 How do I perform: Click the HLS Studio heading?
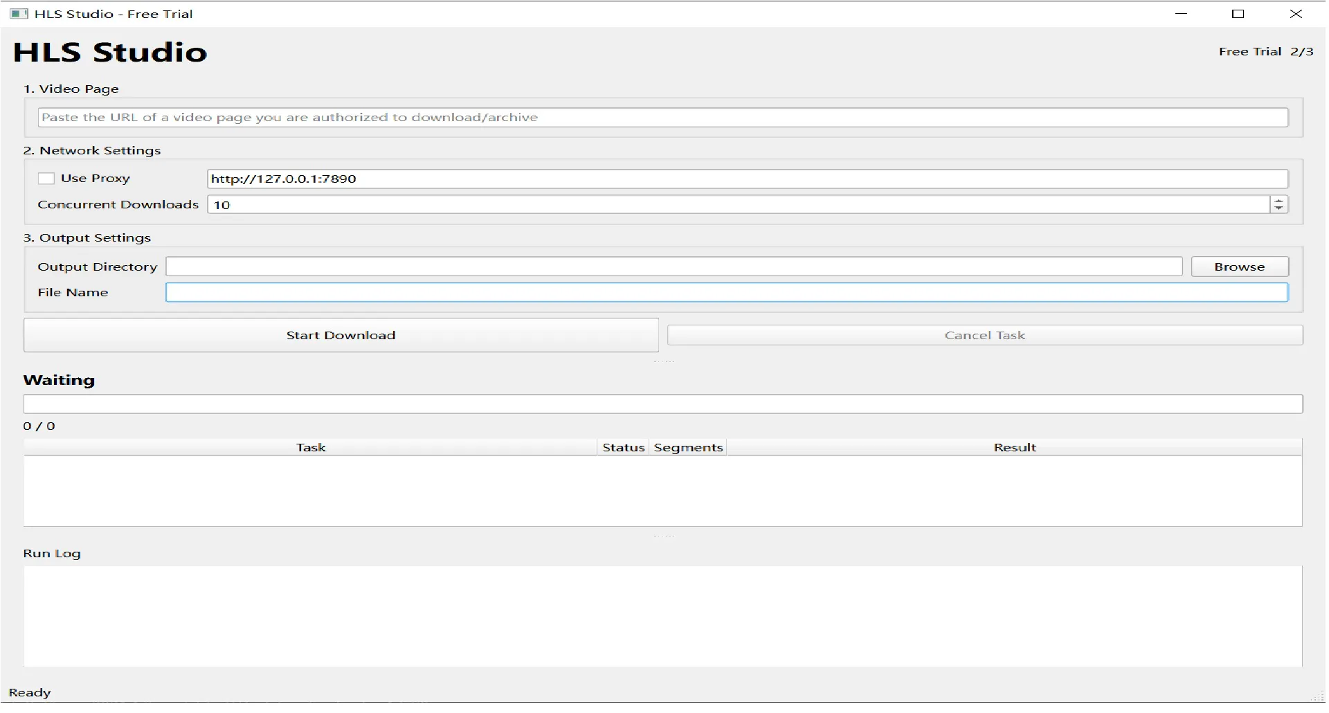tap(110, 53)
